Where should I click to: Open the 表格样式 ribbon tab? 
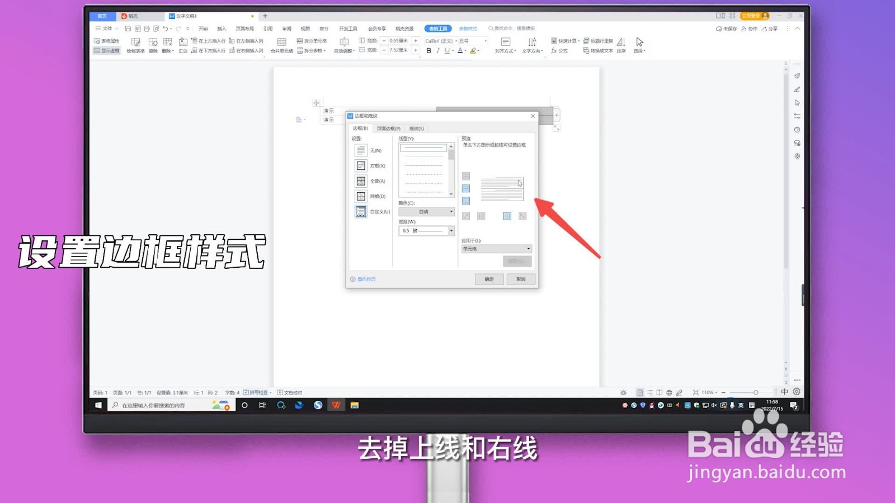click(468, 29)
